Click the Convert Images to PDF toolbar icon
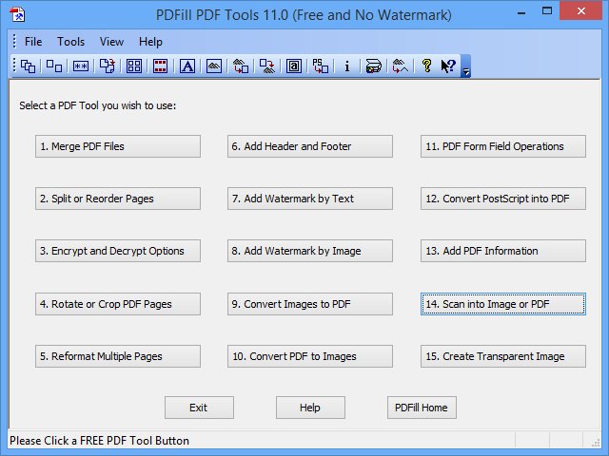Screen dimensions: 609x456 241,66
